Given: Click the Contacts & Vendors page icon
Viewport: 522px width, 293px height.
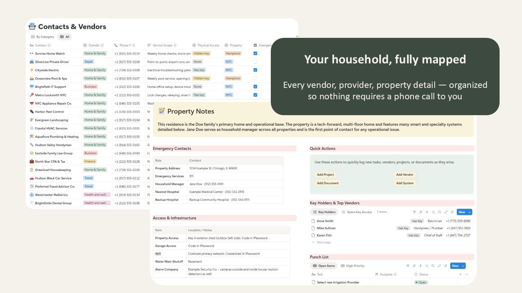Looking at the screenshot, I should point(32,26).
